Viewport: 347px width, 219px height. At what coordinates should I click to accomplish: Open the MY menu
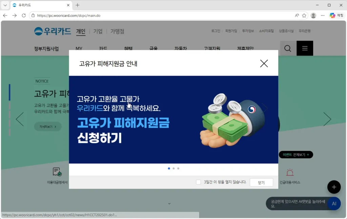tap(79, 48)
